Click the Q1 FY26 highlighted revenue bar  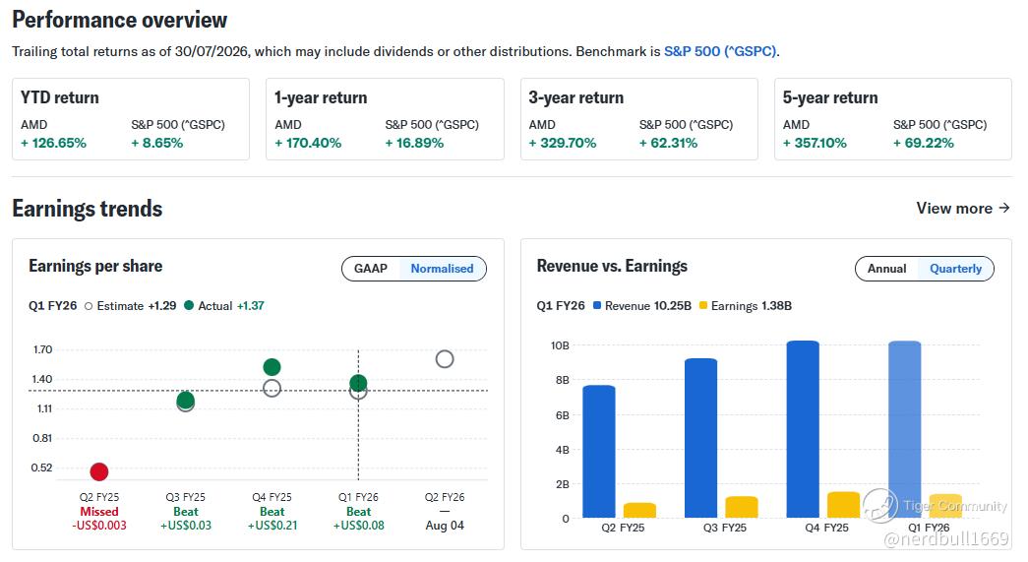(x=905, y=429)
